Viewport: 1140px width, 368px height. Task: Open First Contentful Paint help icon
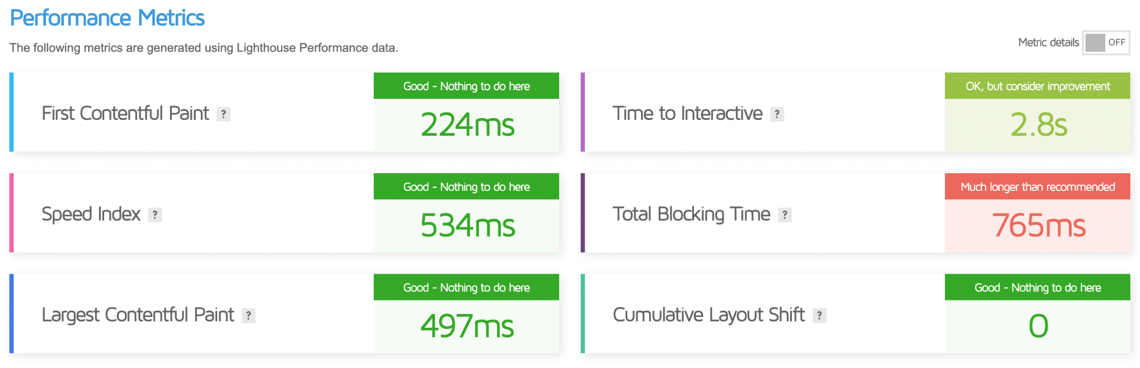click(x=224, y=114)
